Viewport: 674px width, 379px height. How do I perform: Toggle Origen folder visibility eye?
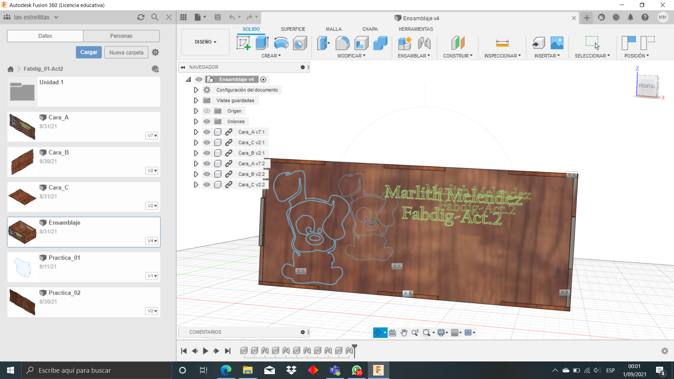207,111
